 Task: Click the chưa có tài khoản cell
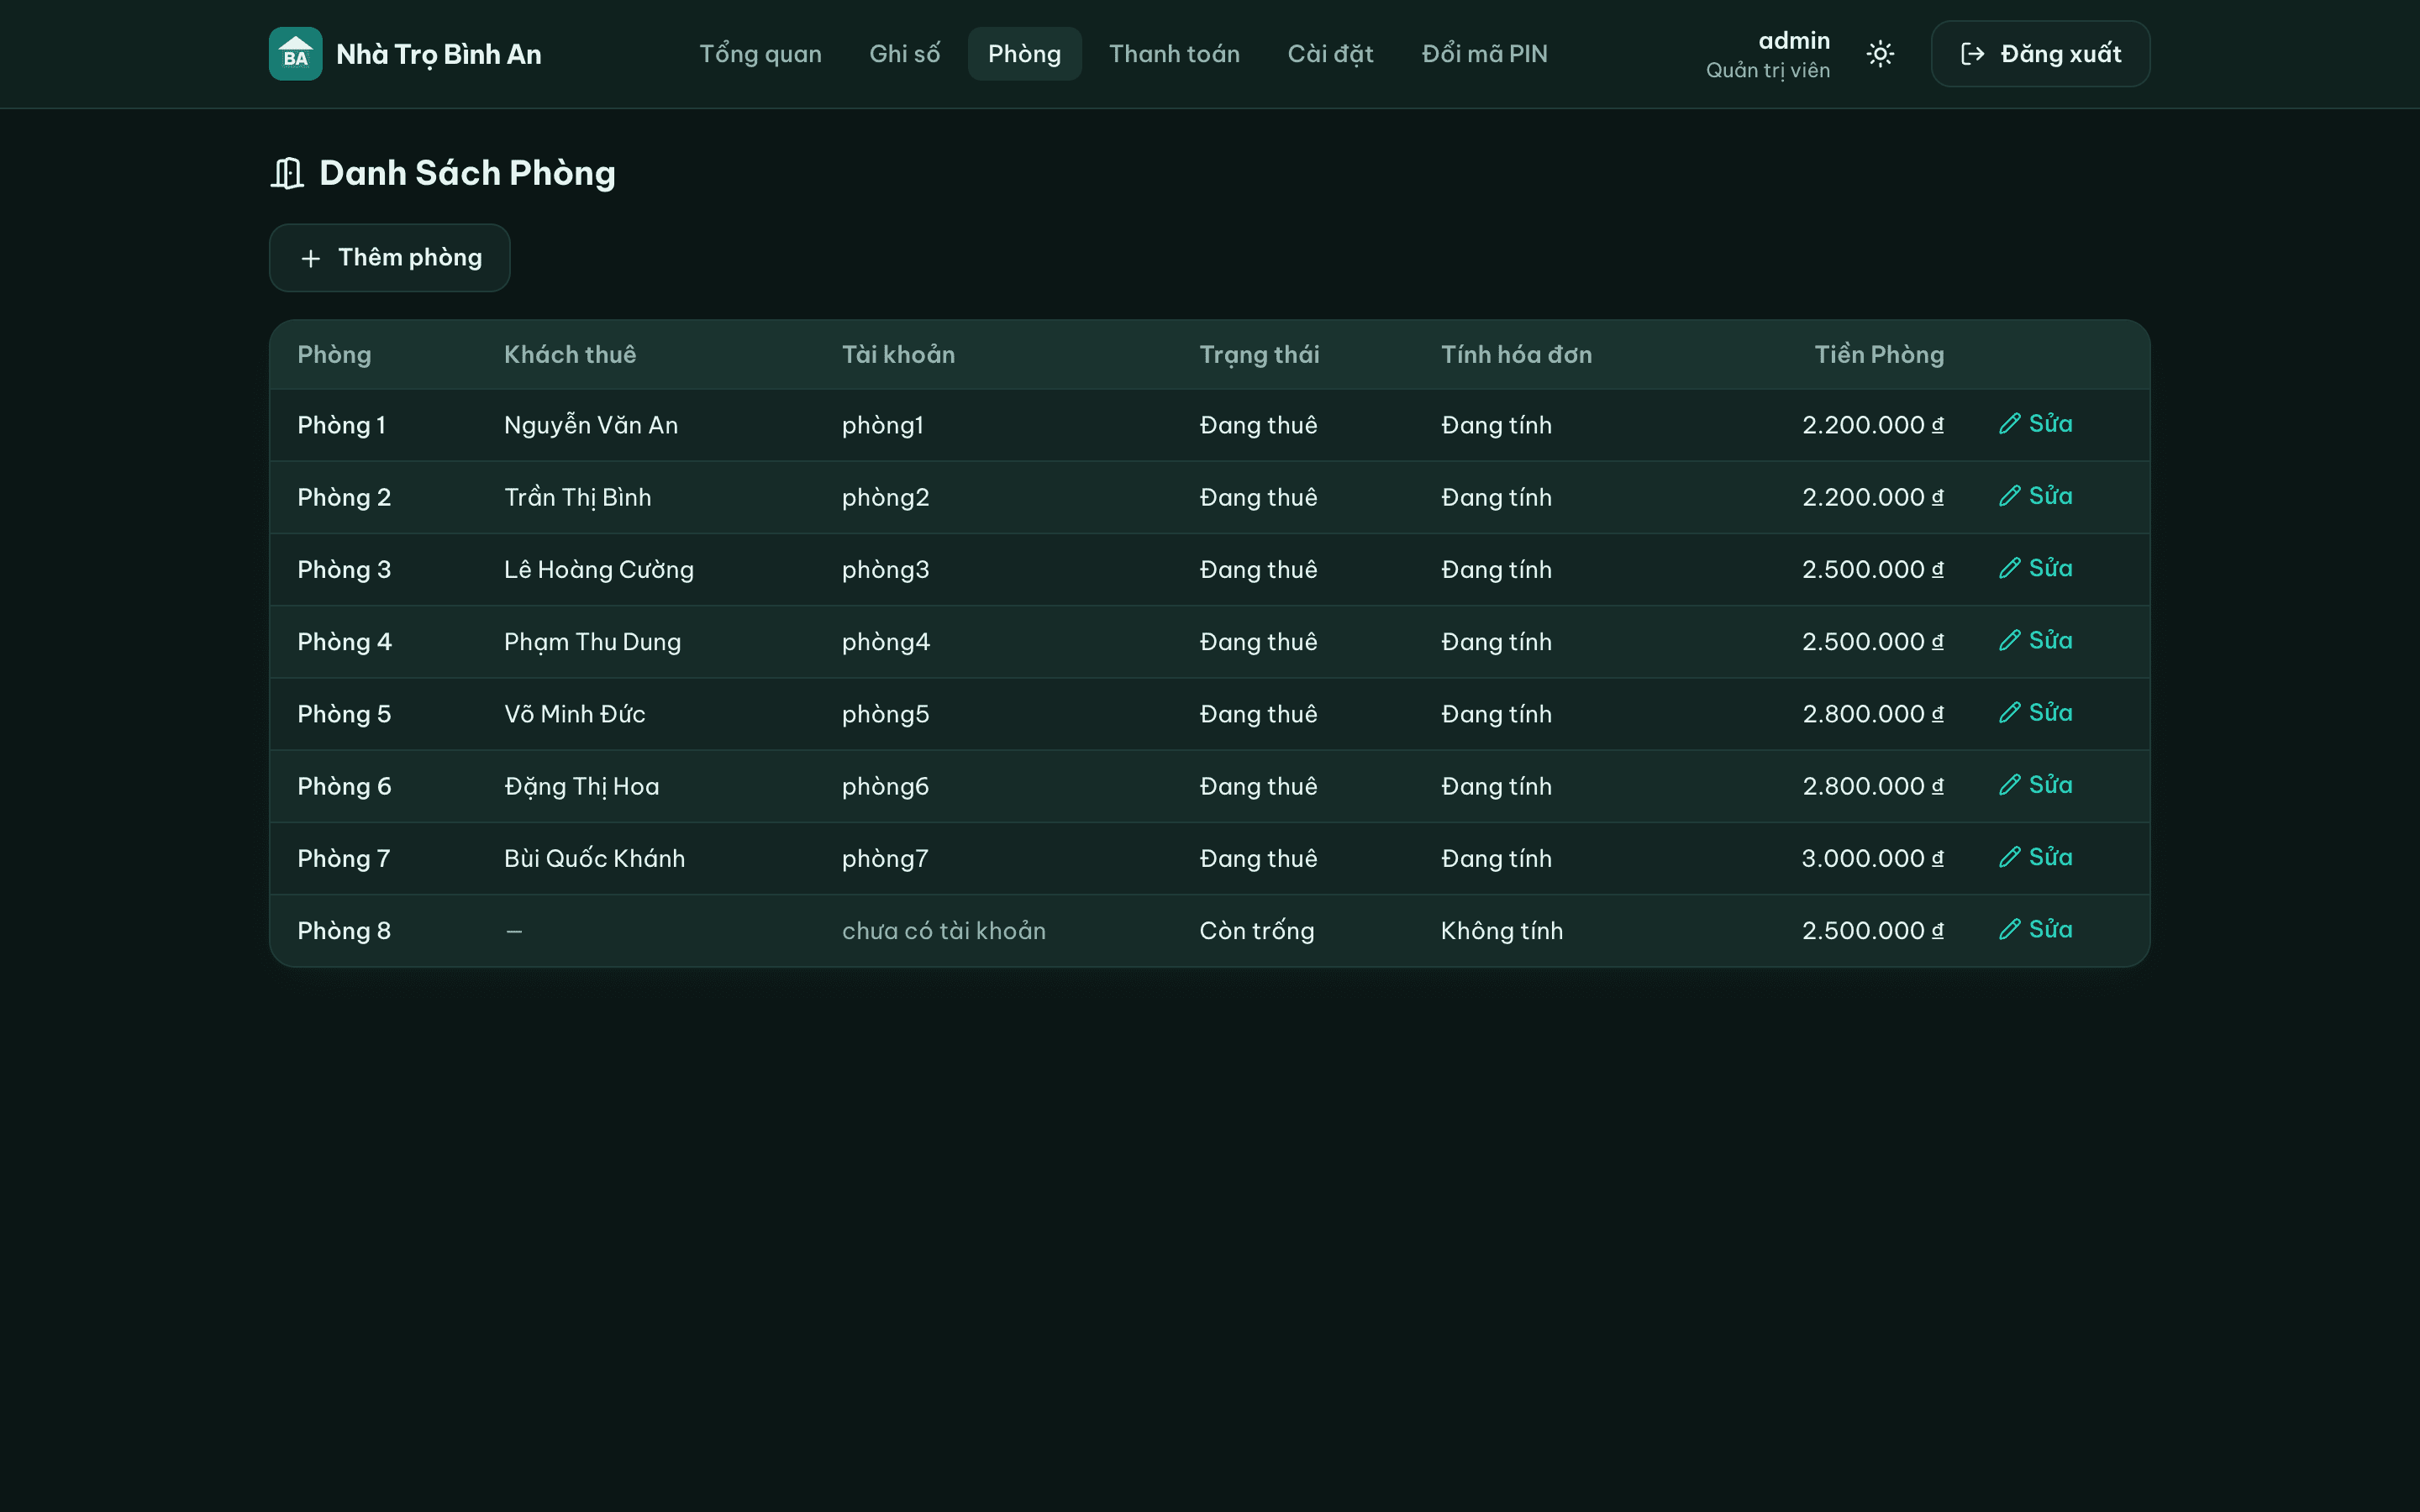click(x=943, y=931)
